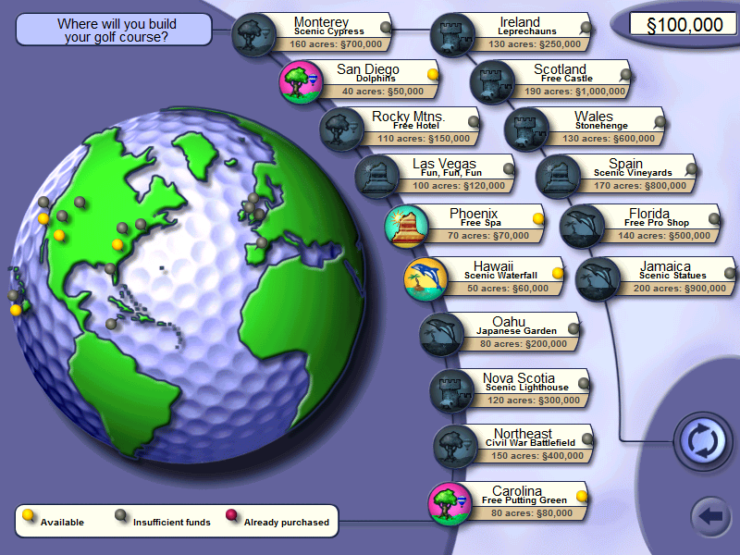Click the Florida dolphin icon
Image resolution: width=740 pixels, height=555 pixels.
click(x=583, y=227)
